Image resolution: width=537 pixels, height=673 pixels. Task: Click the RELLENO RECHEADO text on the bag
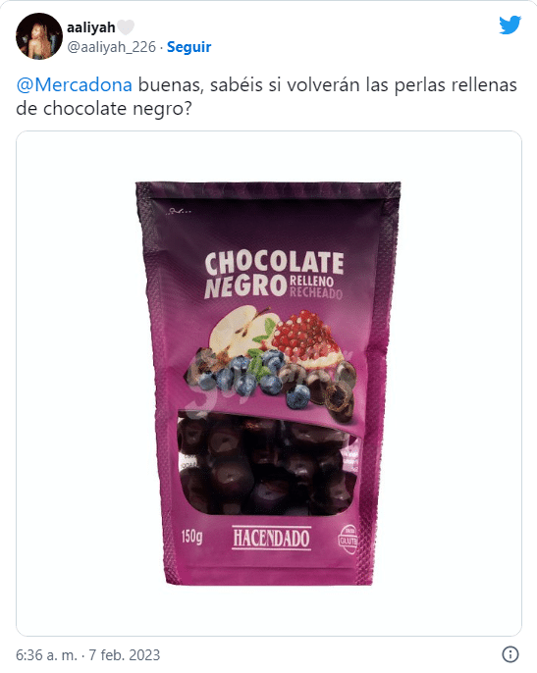[316, 287]
